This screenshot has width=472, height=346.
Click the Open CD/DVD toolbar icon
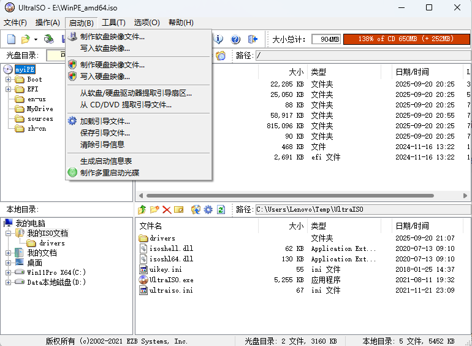pyautogui.click(x=49, y=39)
